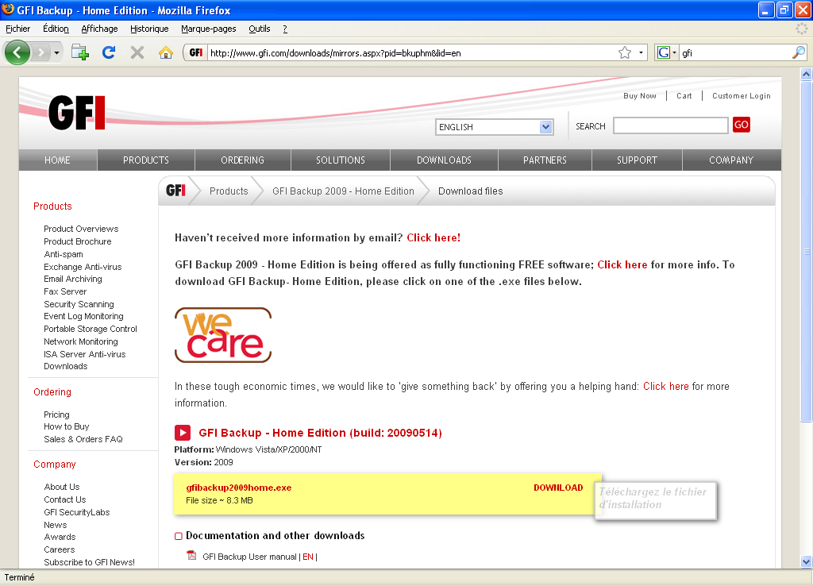The image size is (813, 586).
Task: Select the SUPPORT navigation tab
Action: coord(638,160)
